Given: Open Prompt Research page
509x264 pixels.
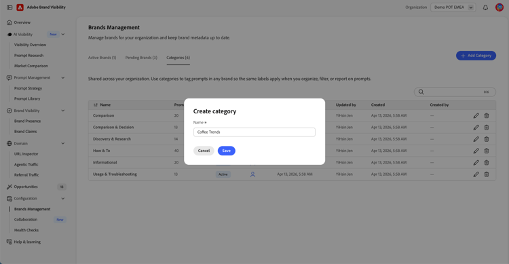Looking at the screenshot, I should pos(29,56).
